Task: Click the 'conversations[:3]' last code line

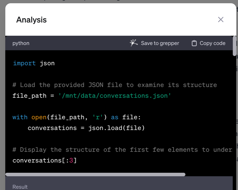Action: point(45,160)
